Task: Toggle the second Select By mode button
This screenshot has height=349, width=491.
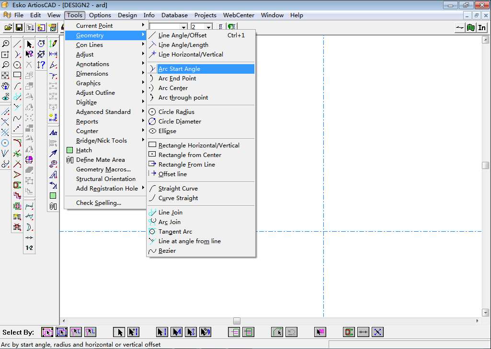Action: (62, 332)
